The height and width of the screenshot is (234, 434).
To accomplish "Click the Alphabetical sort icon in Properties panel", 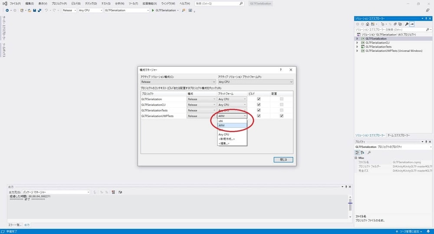I will pos(362,153).
